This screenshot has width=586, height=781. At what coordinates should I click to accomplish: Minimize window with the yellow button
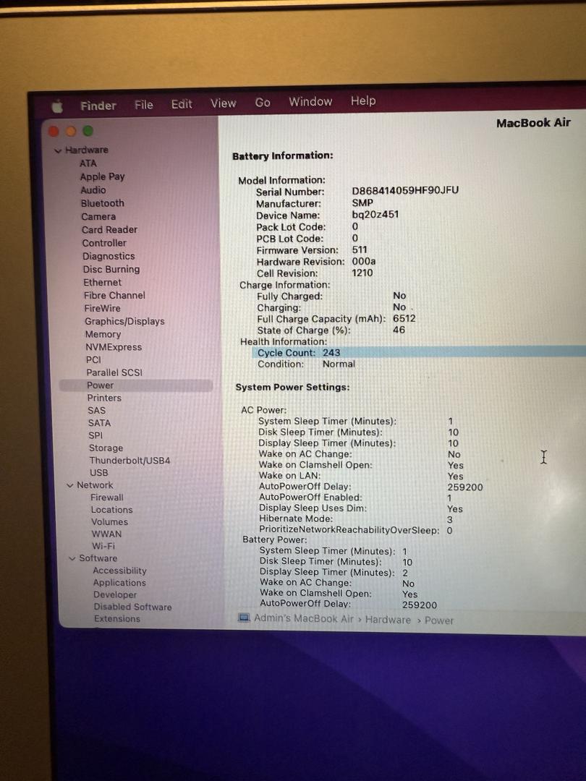(71, 131)
